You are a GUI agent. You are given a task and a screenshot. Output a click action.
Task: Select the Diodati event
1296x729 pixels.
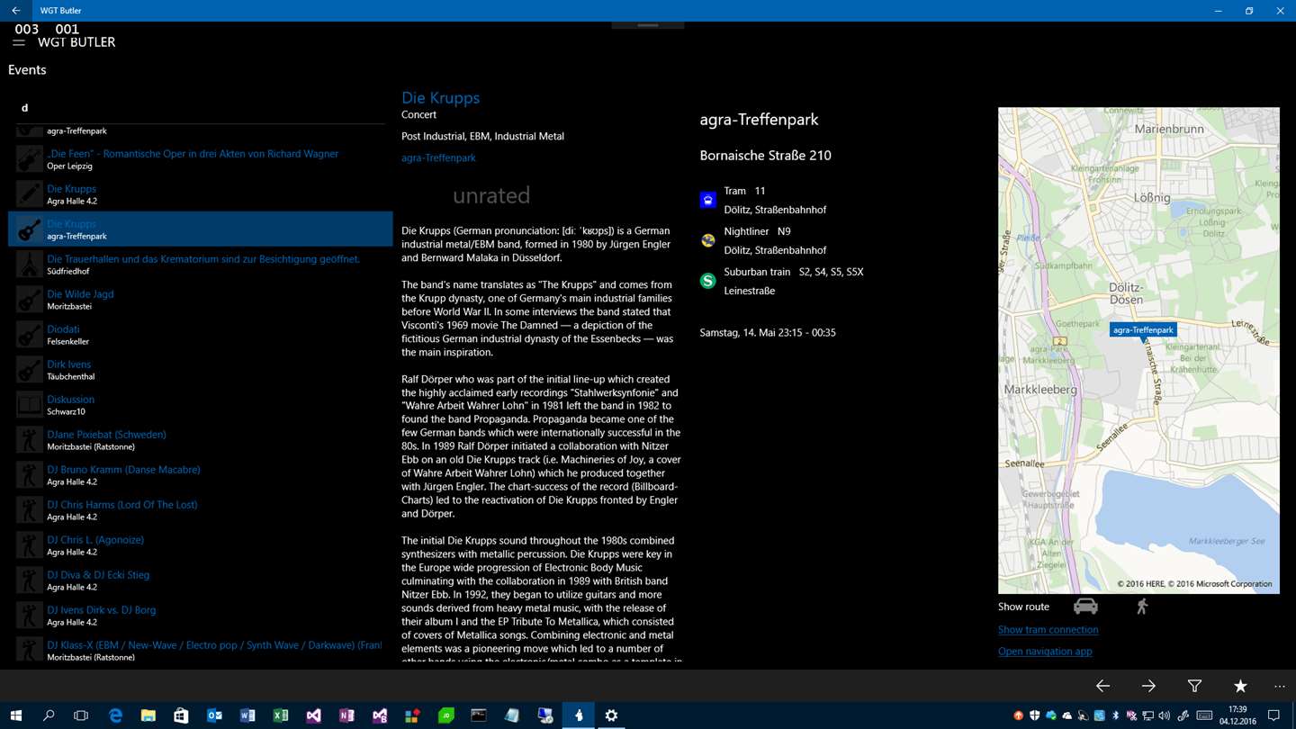[201, 335]
